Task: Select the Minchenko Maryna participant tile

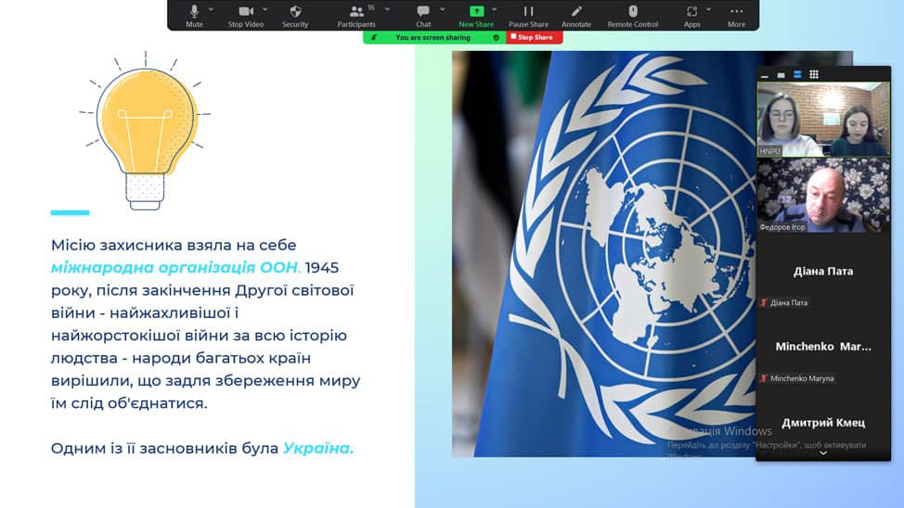Action: (x=823, y=347)
